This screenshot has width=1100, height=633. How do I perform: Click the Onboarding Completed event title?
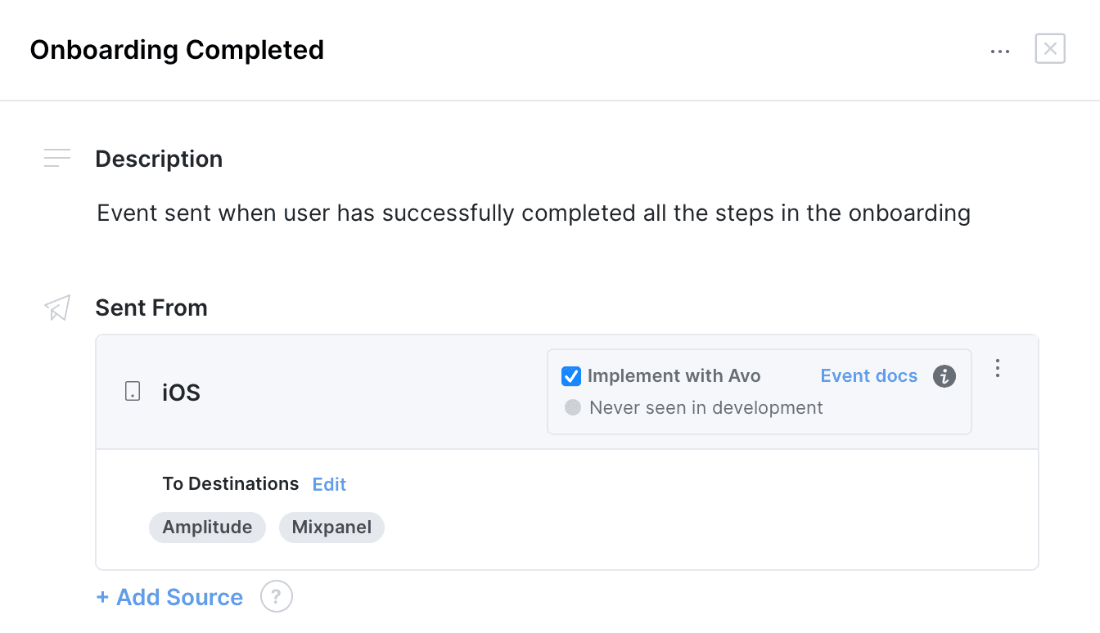point(177,50)
